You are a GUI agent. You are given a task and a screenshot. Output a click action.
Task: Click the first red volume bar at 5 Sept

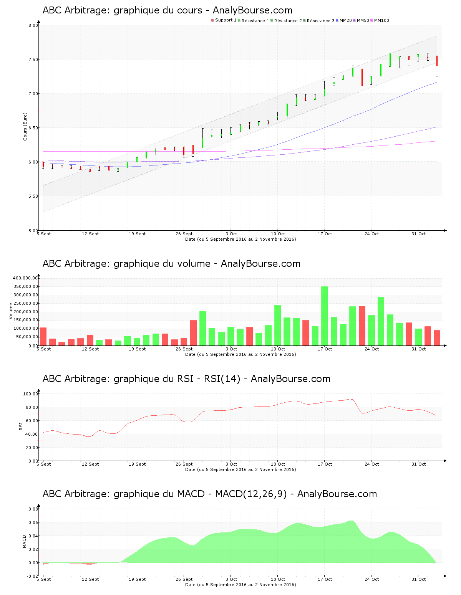tap(43, 336)
